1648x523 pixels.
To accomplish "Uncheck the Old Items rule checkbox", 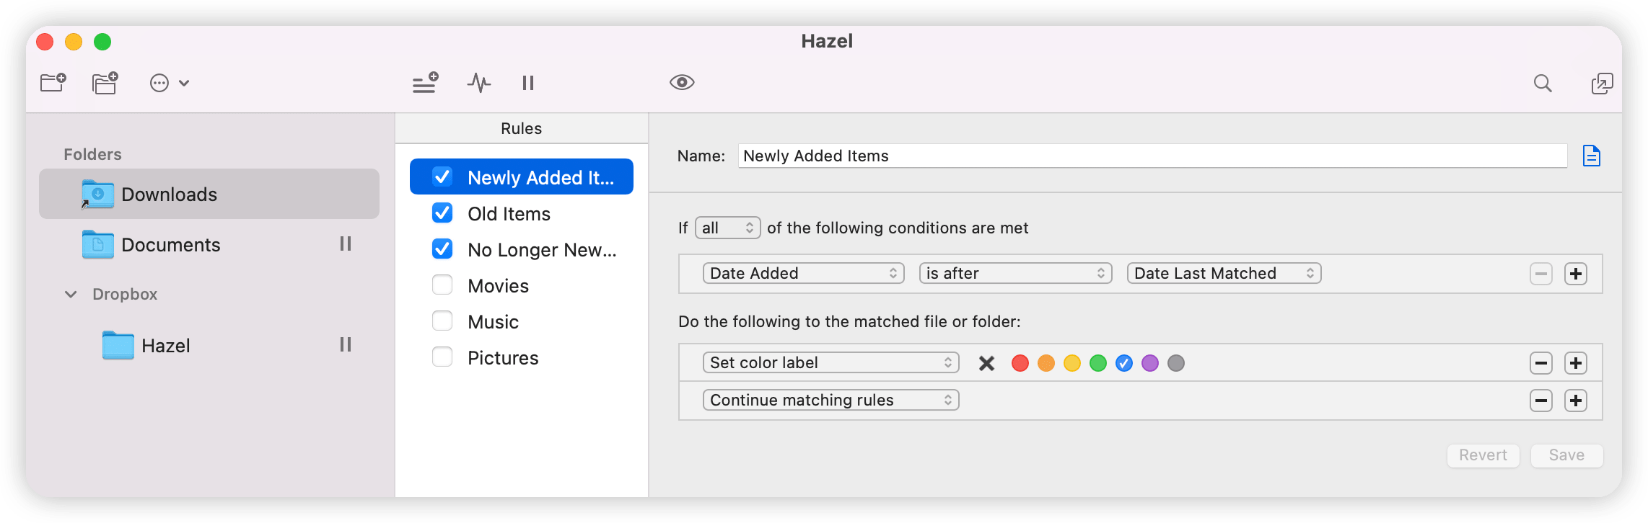I will coord(442,213).
